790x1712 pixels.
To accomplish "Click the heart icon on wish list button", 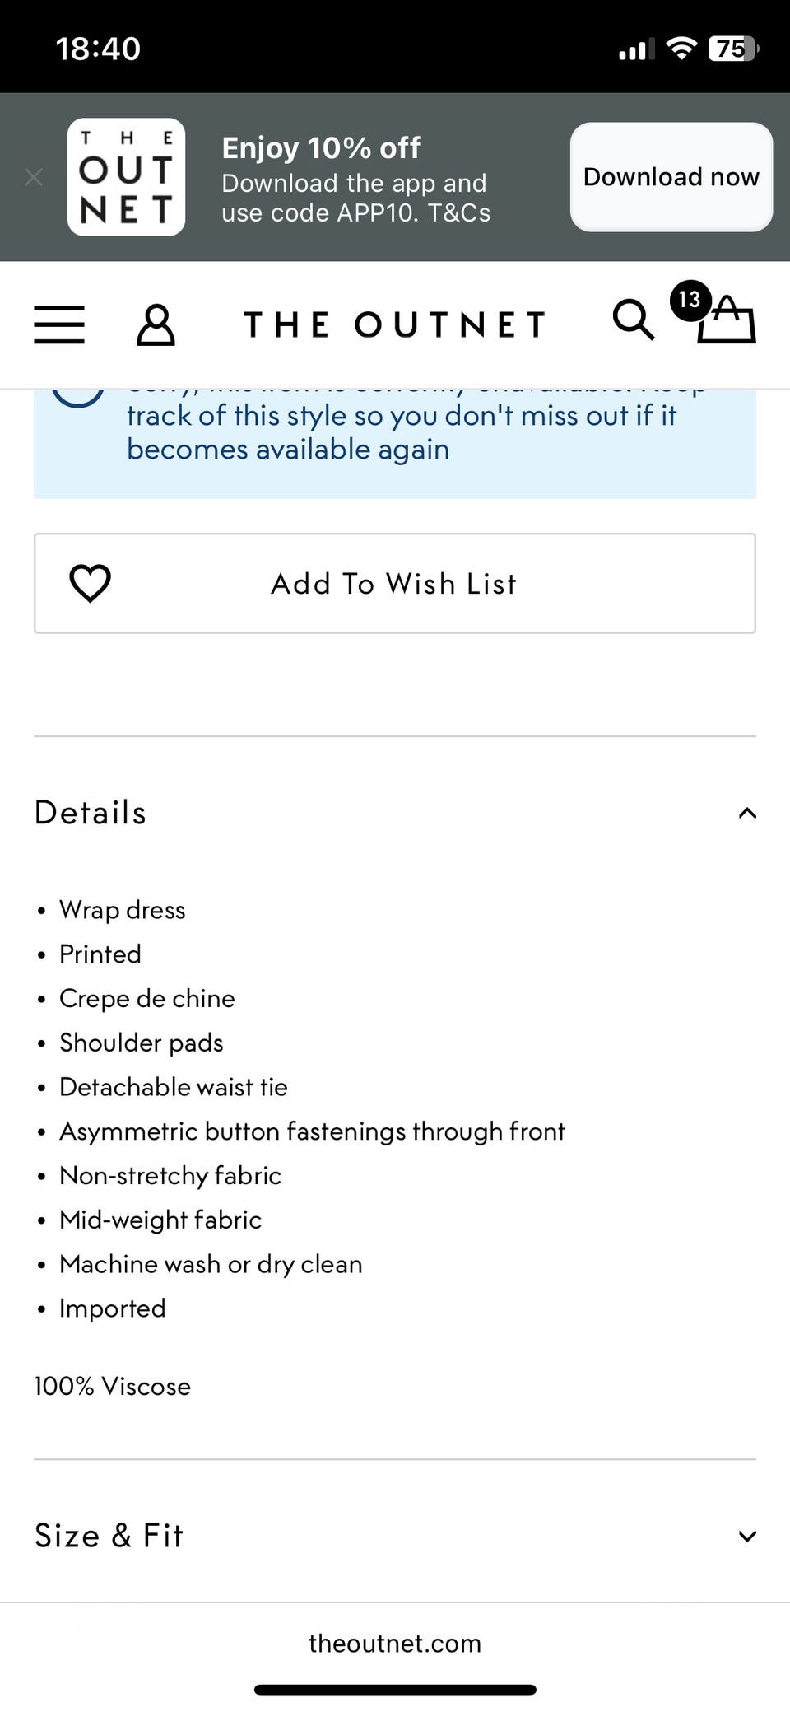I will pos(90,583).
